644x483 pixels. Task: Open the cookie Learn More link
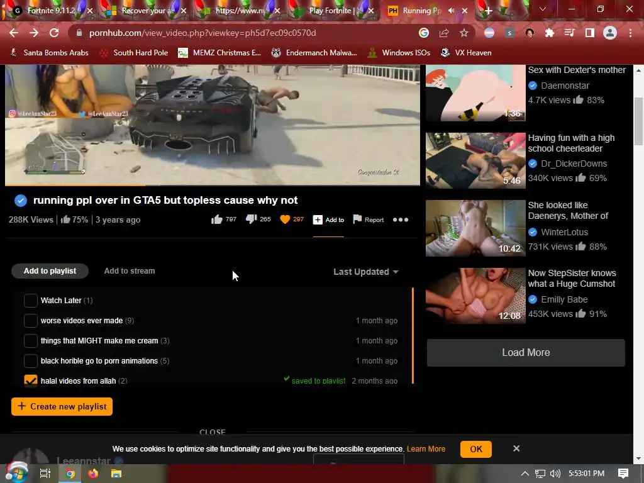point(426,449)
